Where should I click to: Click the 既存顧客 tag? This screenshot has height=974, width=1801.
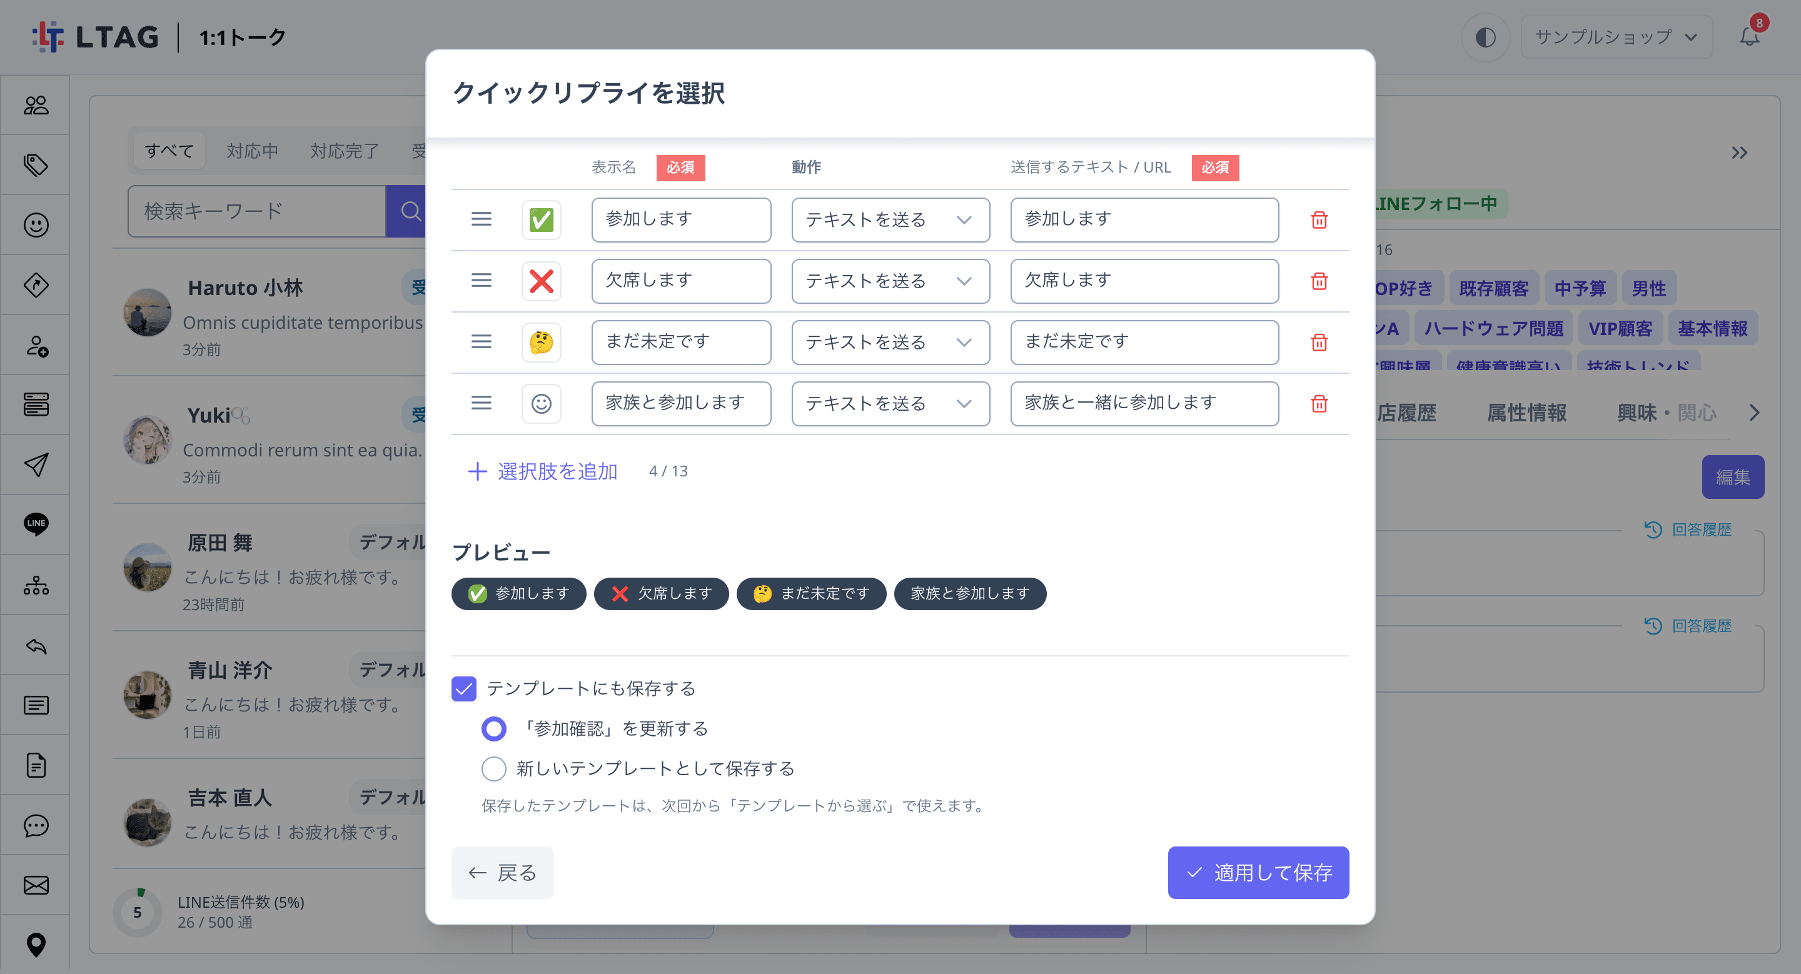click(1494, 288)
